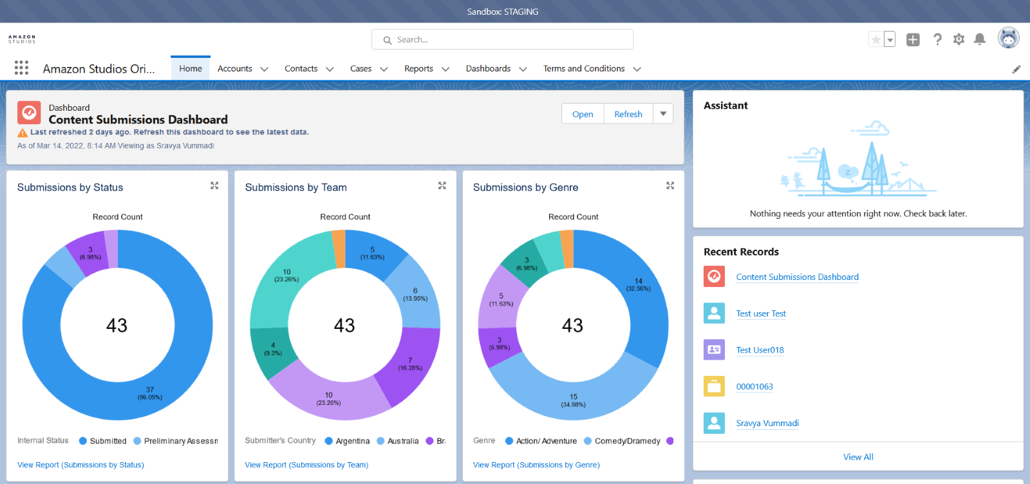Click into the global Search field

[x=502, y=39]
